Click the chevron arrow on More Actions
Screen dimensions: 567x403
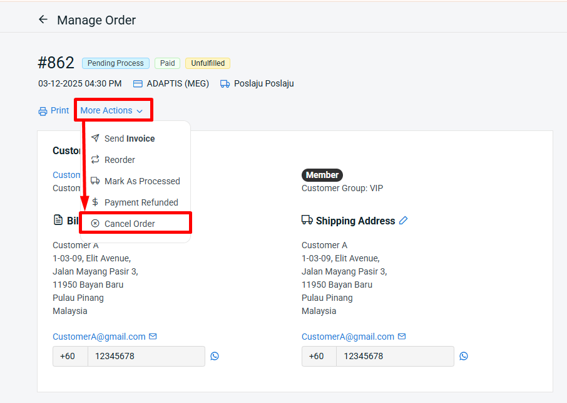140,111
